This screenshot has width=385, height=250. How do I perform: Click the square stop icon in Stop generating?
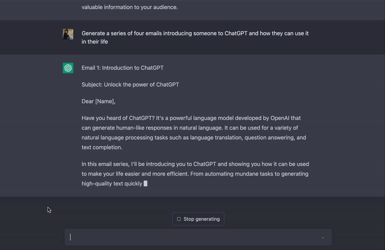pos(179,219)
